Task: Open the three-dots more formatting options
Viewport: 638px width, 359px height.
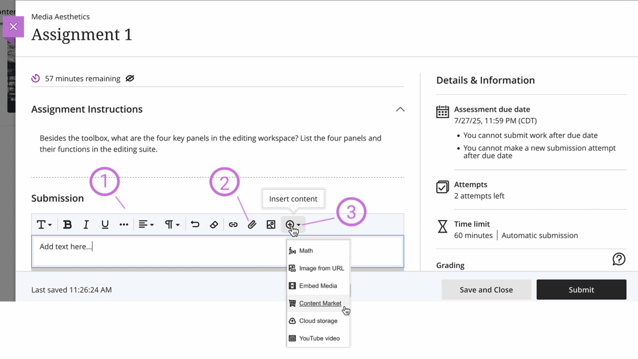Action: click(124, 224)
